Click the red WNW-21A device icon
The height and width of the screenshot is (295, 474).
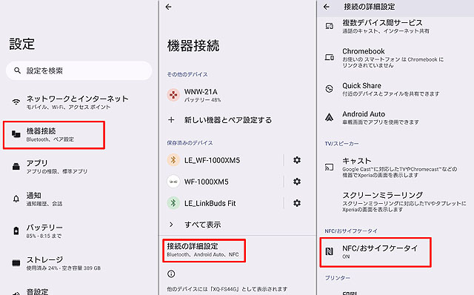[x=173, y=95]
